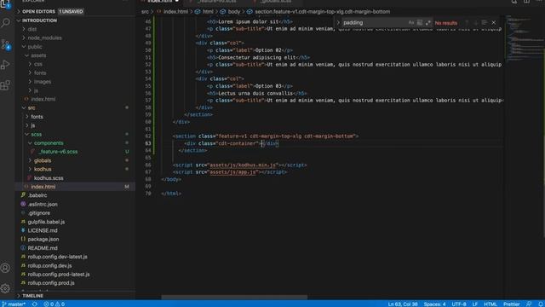Close the find widget
545x307 pixels.
point(494,23)
